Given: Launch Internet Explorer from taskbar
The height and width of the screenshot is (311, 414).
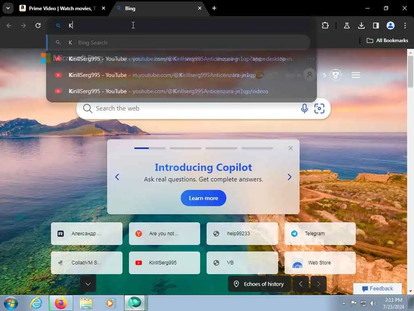Looking at the screenshot, I should [36, 303].
